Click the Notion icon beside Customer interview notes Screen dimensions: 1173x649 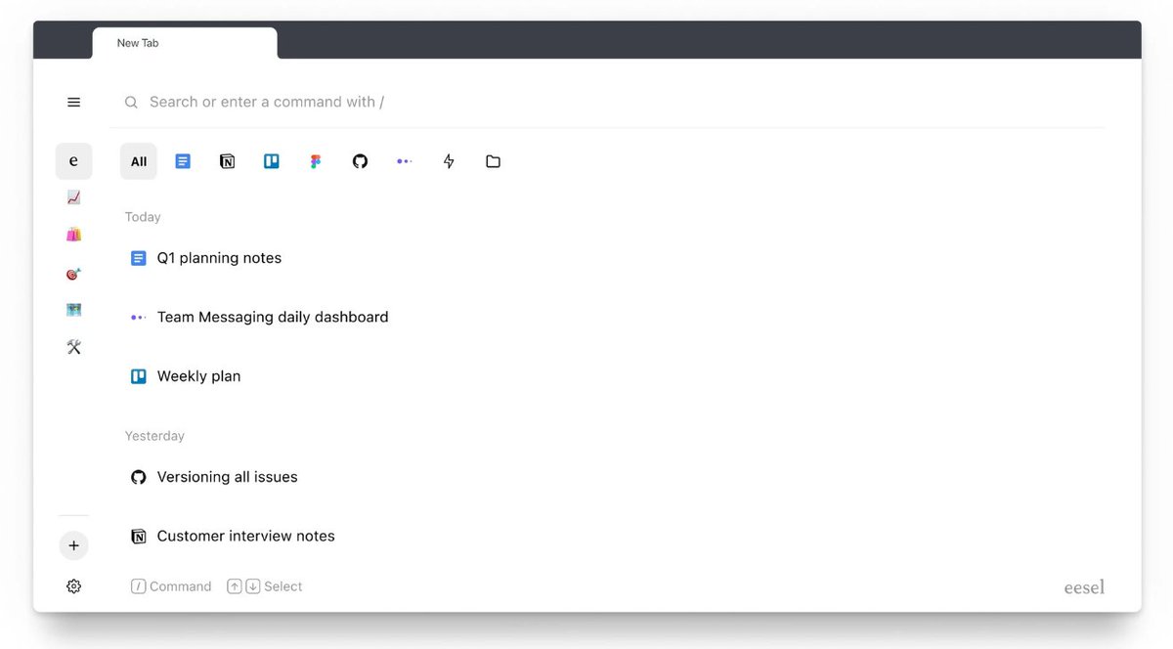139,536
